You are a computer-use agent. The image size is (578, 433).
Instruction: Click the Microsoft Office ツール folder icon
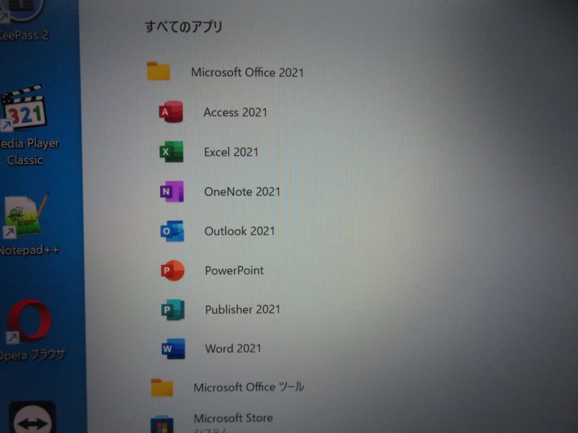(x=162, y=388)
